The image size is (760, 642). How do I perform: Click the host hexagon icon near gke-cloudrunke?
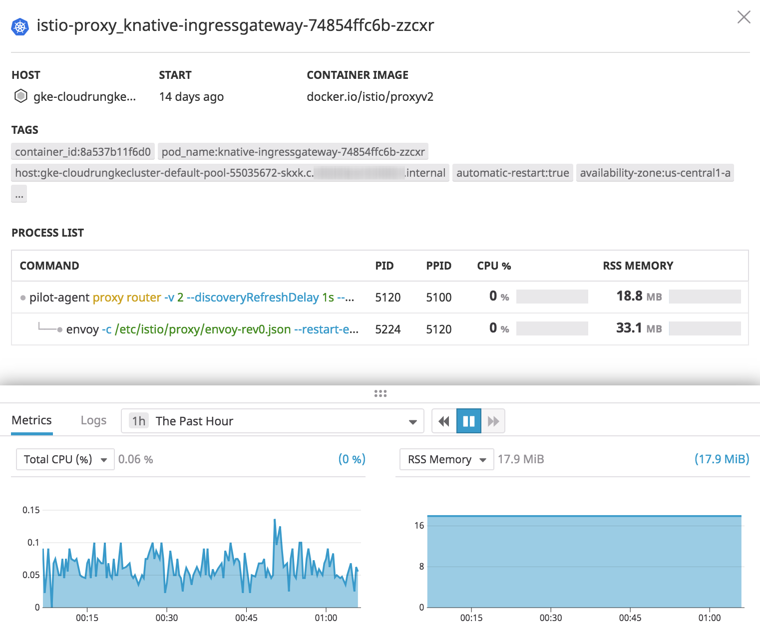pos(20,96)
